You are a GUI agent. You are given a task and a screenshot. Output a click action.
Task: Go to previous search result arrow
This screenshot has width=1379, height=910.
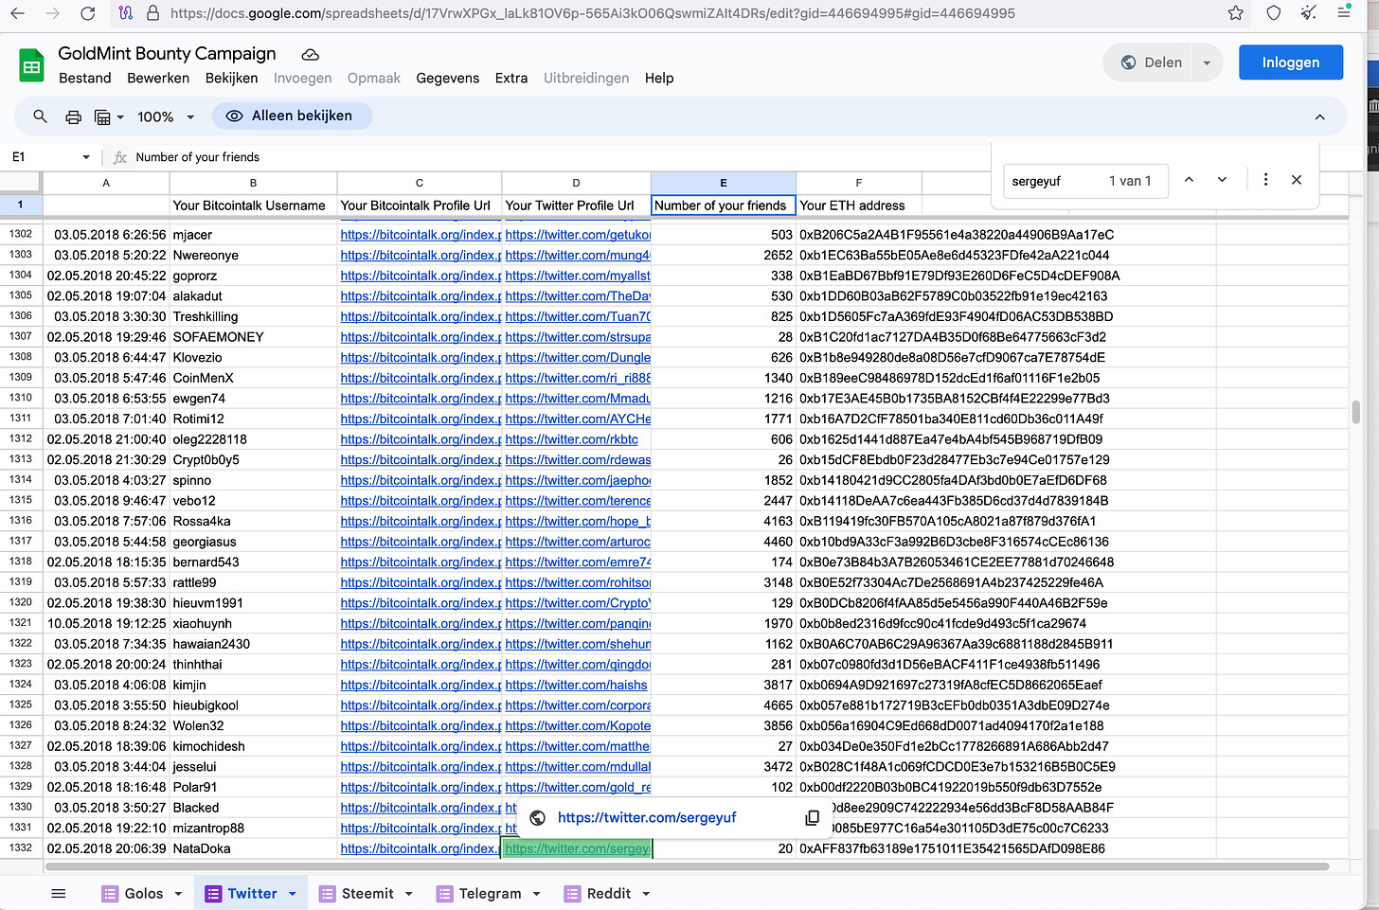(1189, 180)
